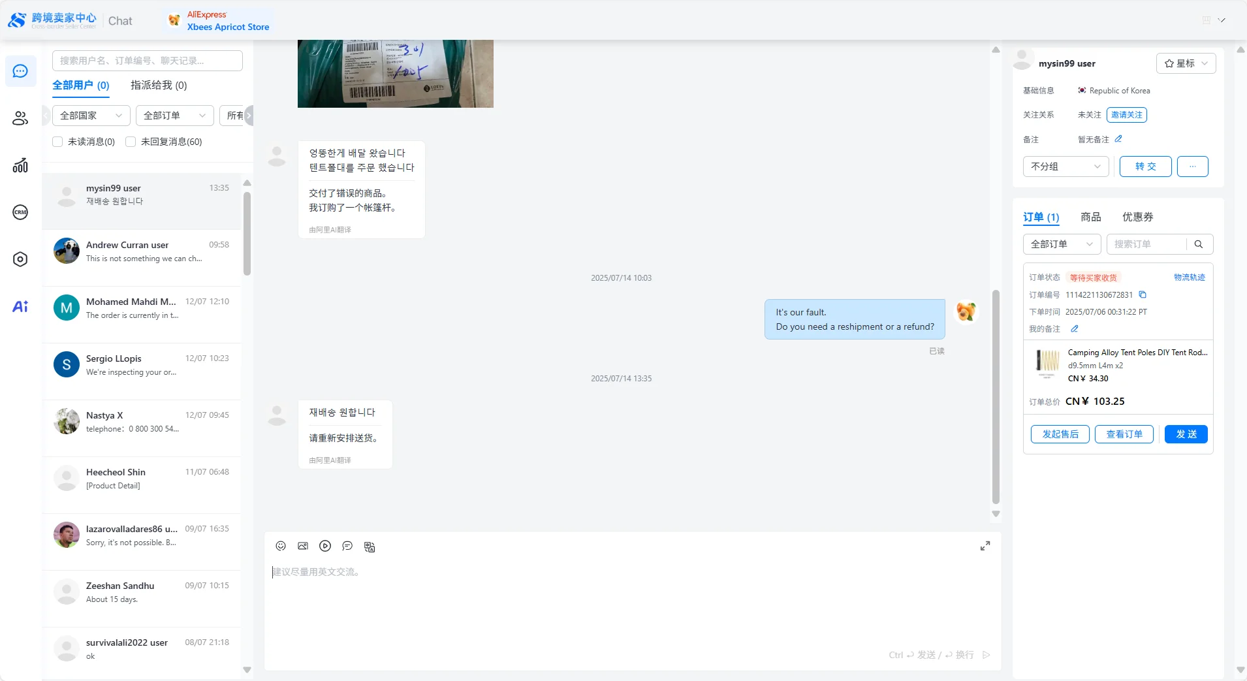
Task: Open the mysin99 user conversation
Action: point(141,201)
